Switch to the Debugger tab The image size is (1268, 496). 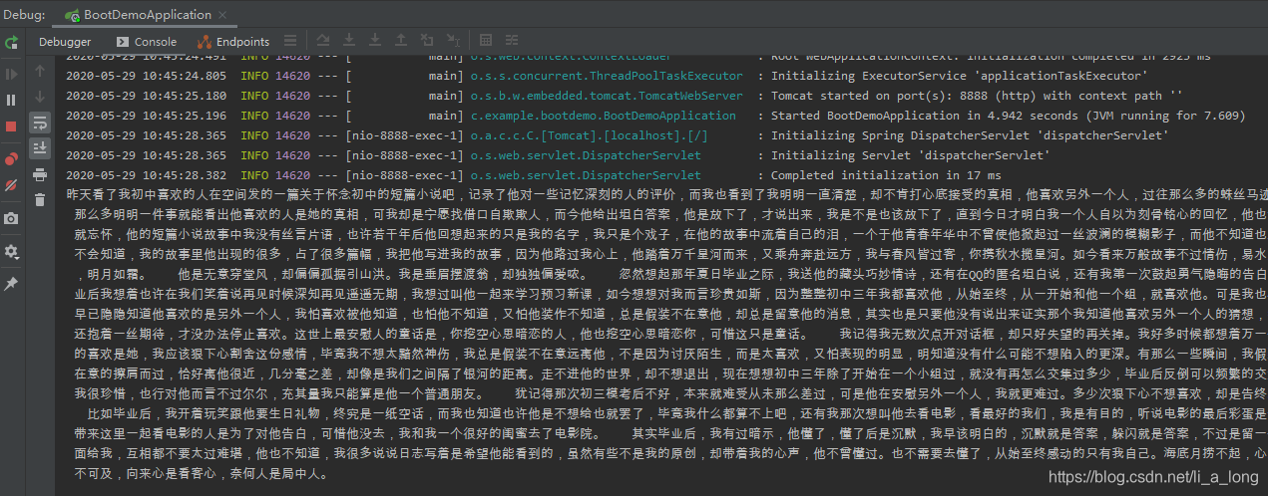click(x=65, y=42)
